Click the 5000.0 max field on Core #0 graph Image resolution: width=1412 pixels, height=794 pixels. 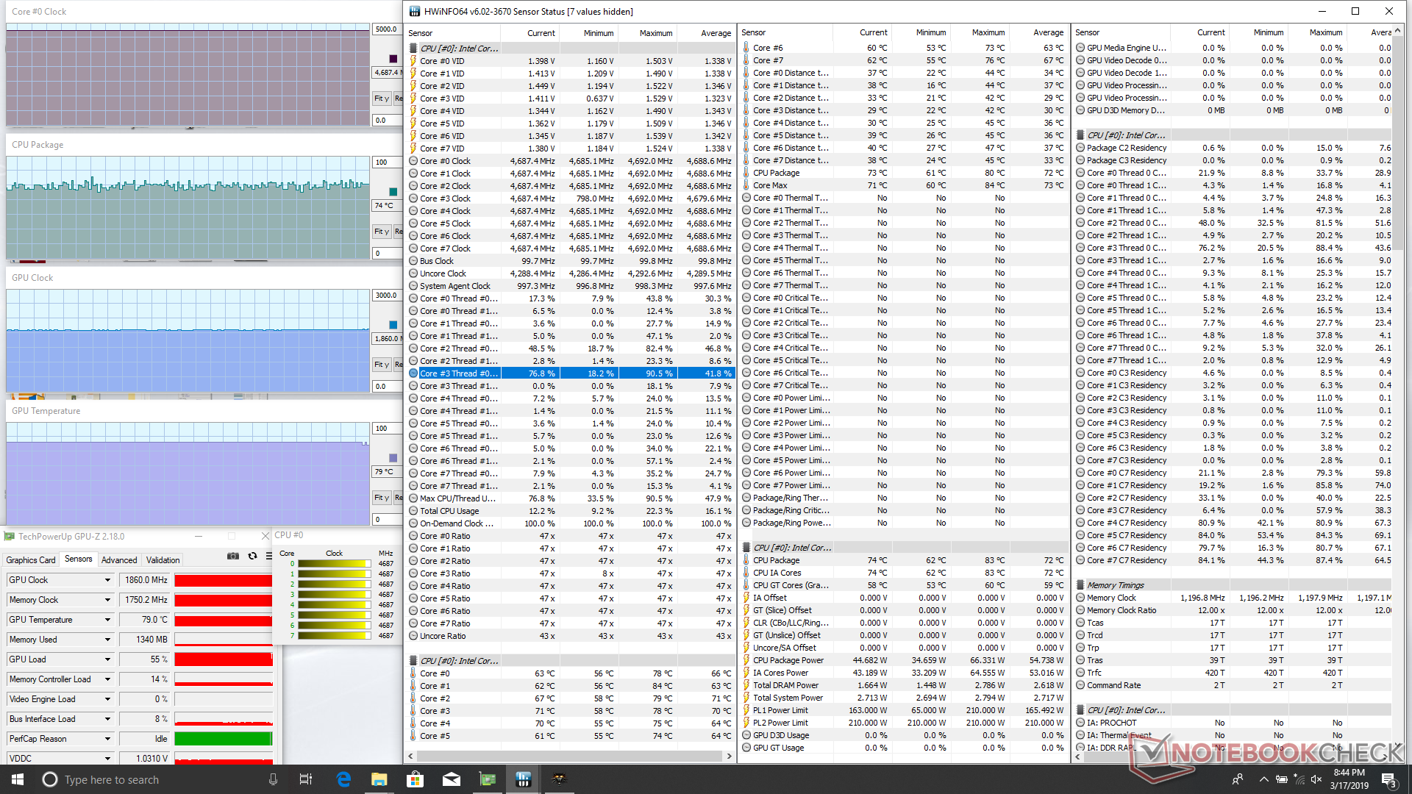pyautogui.click(x=386, y=29)
